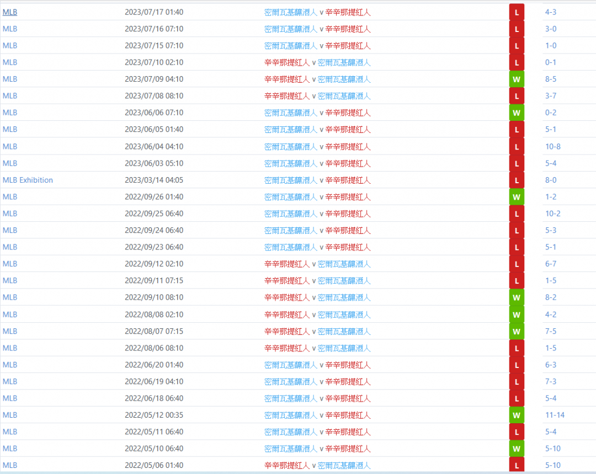Open 密爾瓦基釀酒人 link in 2023/07/08 row

(x=344, y=96)
